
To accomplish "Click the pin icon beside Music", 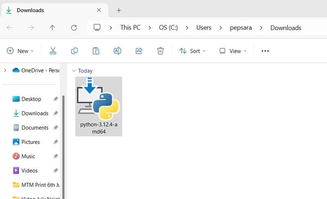I will point(56,156).
